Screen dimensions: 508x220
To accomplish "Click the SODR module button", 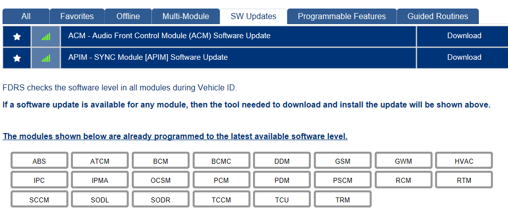I will [160, 199].
